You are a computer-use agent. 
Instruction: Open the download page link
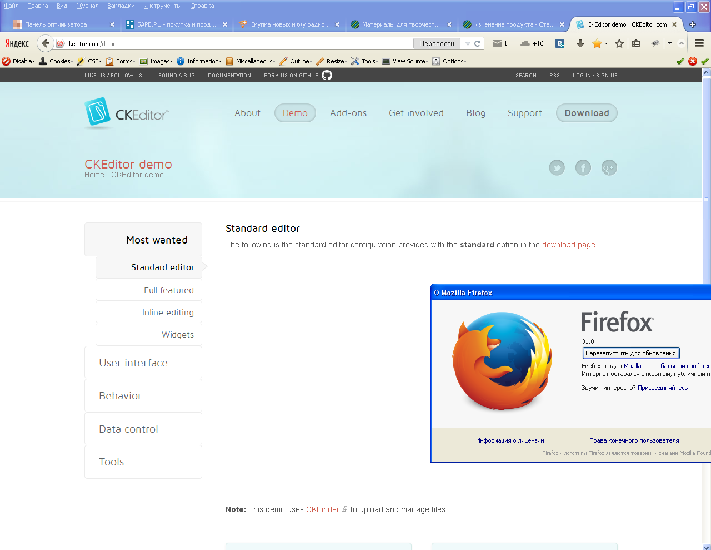569,245
